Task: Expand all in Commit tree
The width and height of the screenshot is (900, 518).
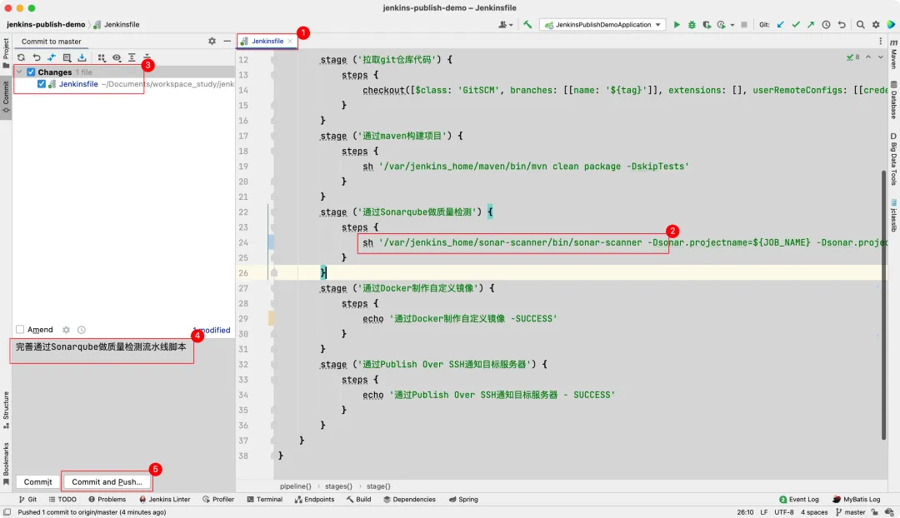Action: 132,57
